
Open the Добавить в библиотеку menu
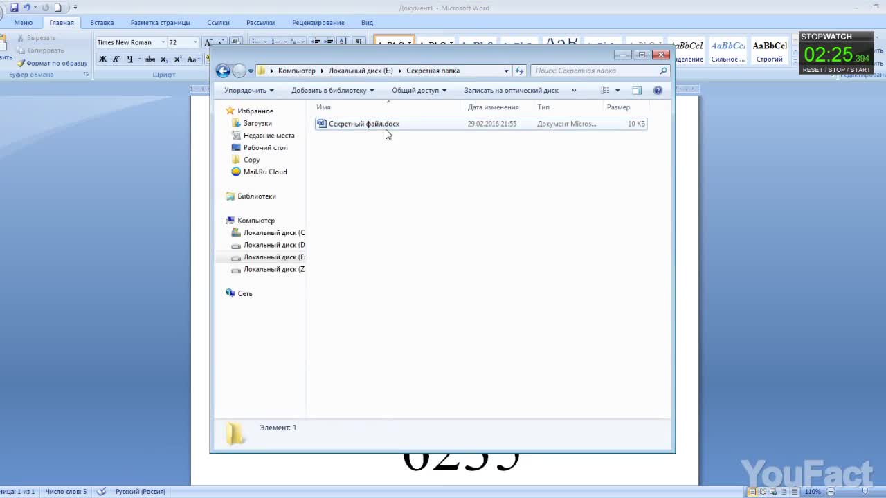coord(332,90)
